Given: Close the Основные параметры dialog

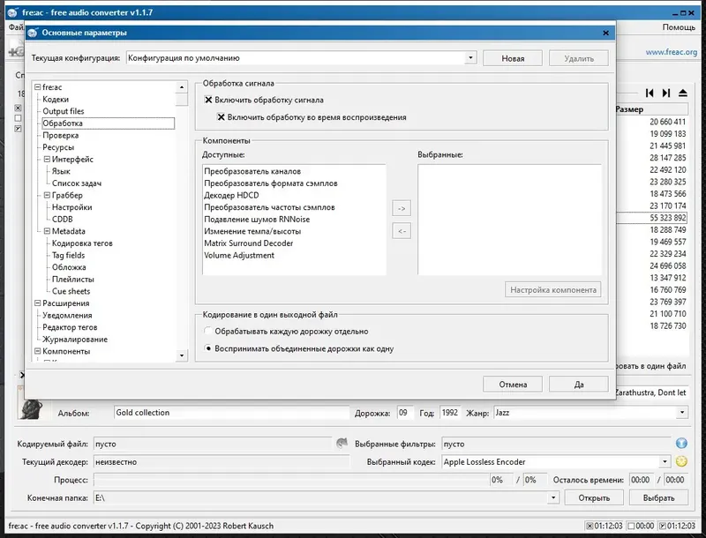Looking at the screenshot, I should coord(605,33).
